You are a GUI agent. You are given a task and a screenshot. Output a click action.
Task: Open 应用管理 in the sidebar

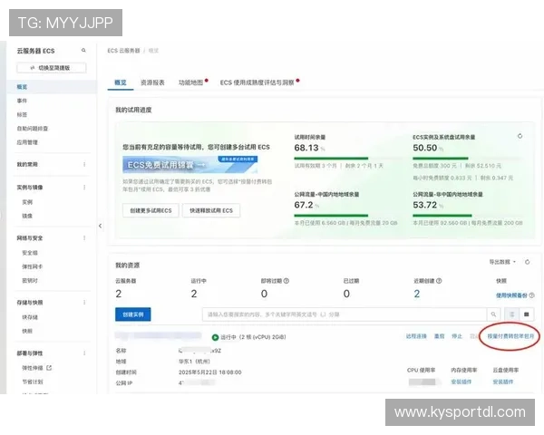[27, 142]
